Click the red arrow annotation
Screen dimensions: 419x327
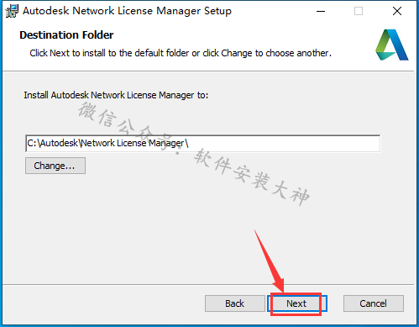tap(270, 262)
